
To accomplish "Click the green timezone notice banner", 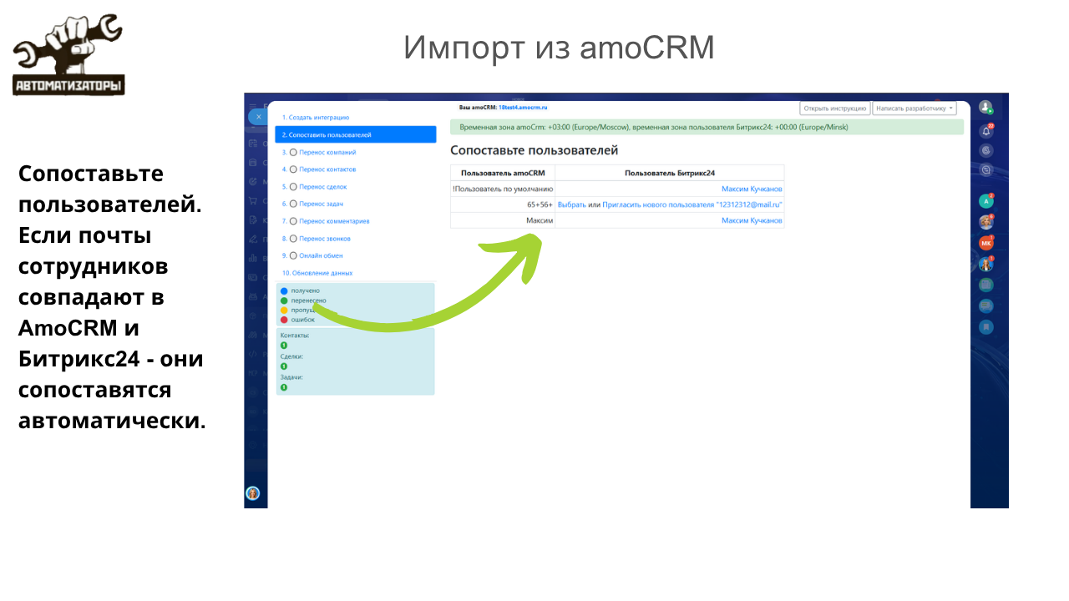I will (x=707, y=128).
